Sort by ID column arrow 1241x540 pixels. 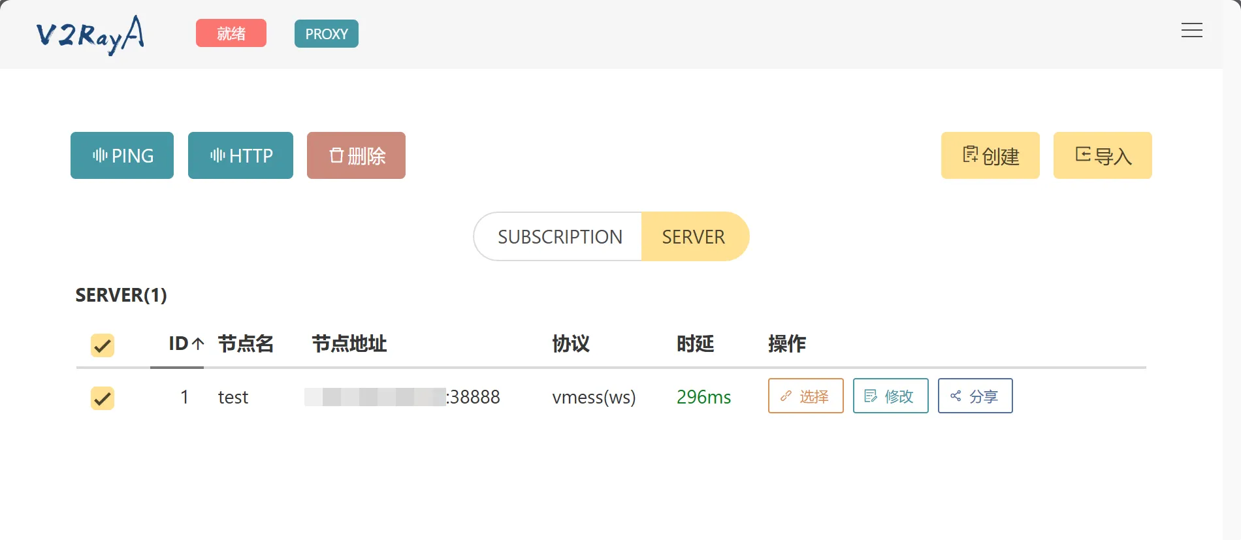pos(198,343)
